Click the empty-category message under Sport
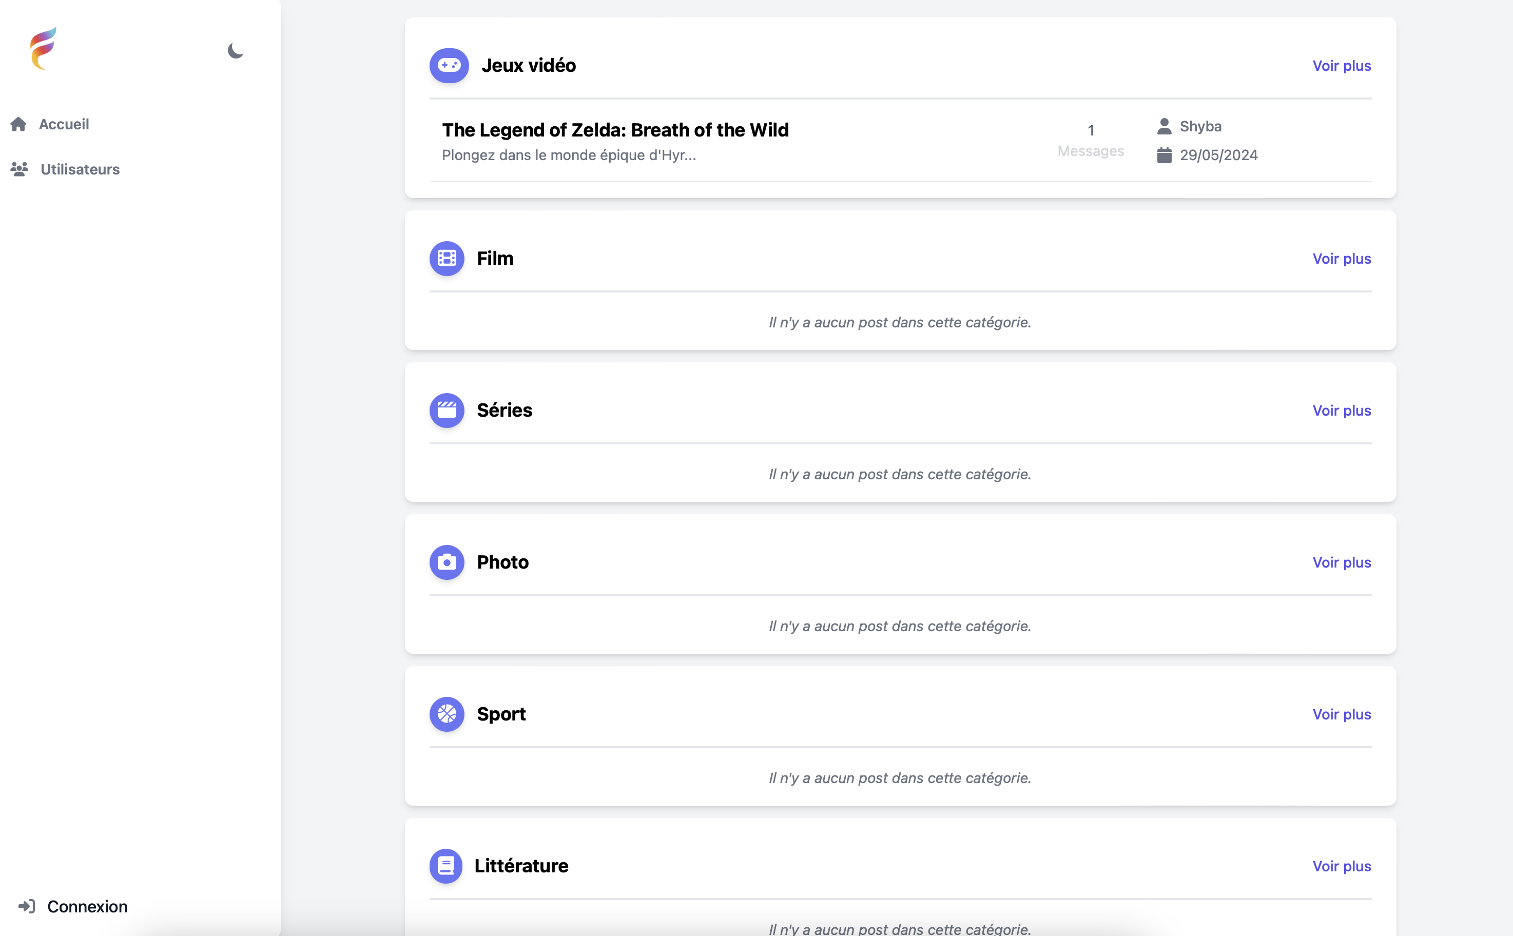Screen dimensions: 1513x936 (x=900, y=778)
